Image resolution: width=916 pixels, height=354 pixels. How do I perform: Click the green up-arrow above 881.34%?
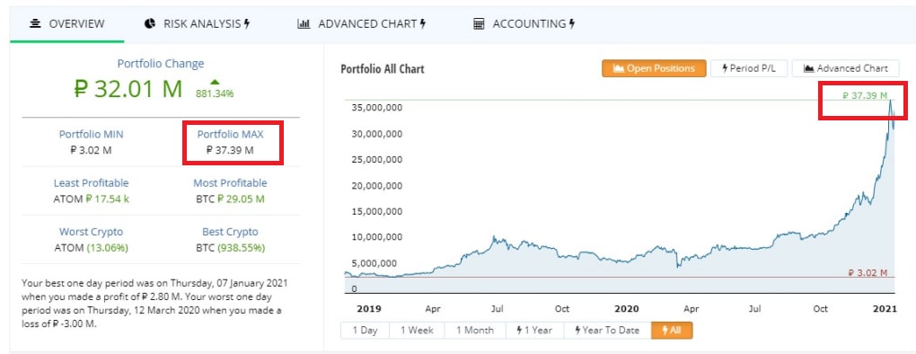(215, 83)
